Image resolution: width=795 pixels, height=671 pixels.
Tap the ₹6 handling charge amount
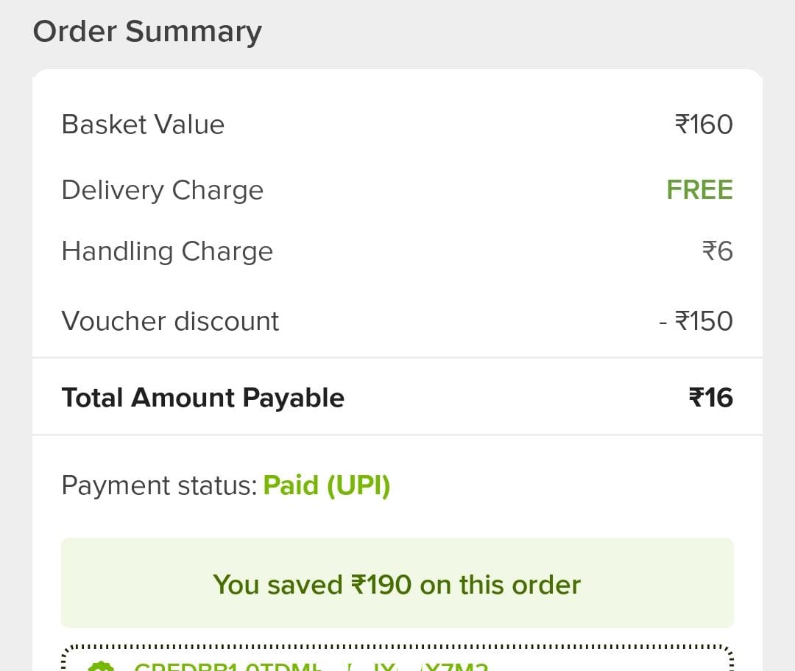(x=717, y=252)
